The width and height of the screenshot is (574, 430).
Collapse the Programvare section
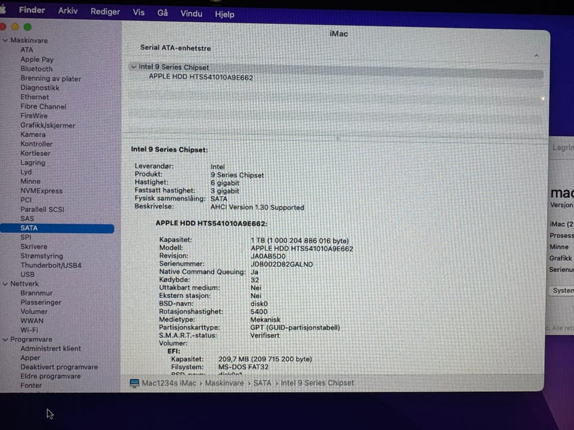[5, 340]
